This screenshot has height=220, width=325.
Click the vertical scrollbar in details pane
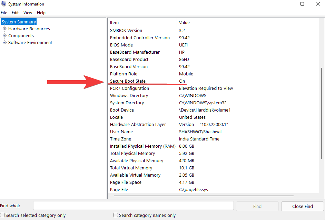click(x=322, y=114)
